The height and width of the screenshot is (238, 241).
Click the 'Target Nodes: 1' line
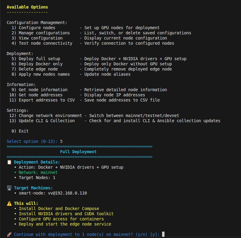click(37, 178)
